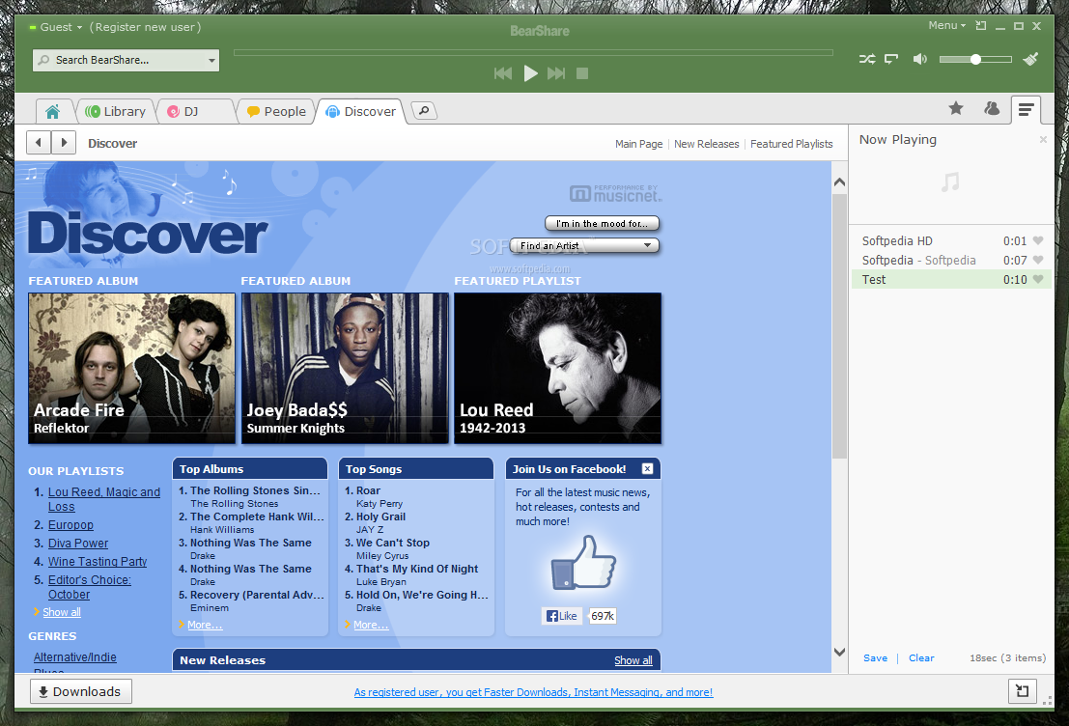Image resolution: width=1069 pixels, height=726 pixels.
Task: Open Arcade Fire Reflektor album thumbnail
Action: (x=131, y=368)
